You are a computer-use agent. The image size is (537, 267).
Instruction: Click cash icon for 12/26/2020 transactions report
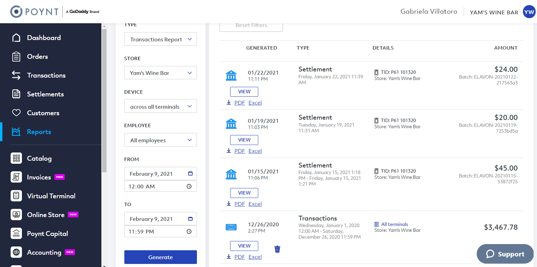coord(231,227)
